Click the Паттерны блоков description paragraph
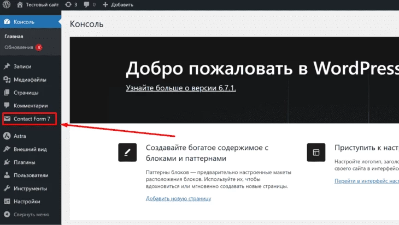 pos(218,179)
